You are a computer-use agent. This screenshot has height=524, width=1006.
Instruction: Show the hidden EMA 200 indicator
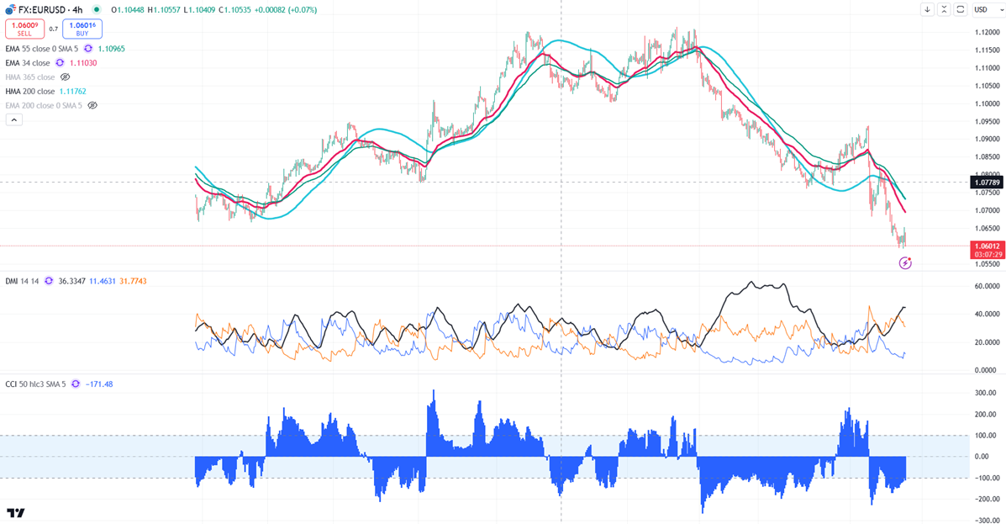[x=92, y=105]
